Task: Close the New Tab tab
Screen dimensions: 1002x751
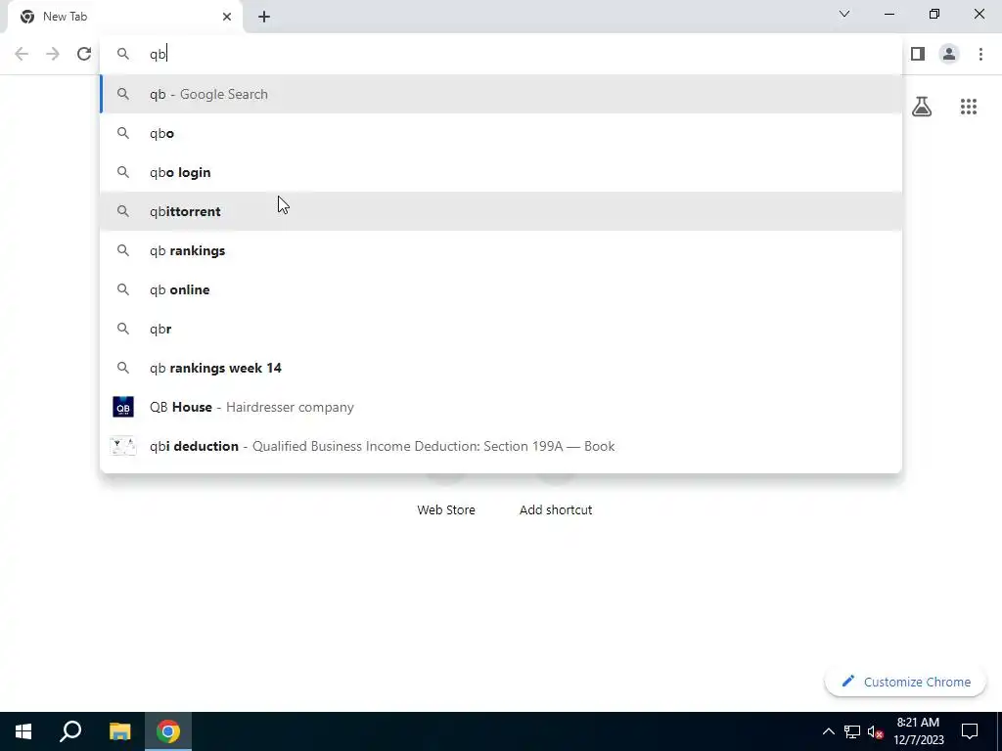Action: [226, 17]
